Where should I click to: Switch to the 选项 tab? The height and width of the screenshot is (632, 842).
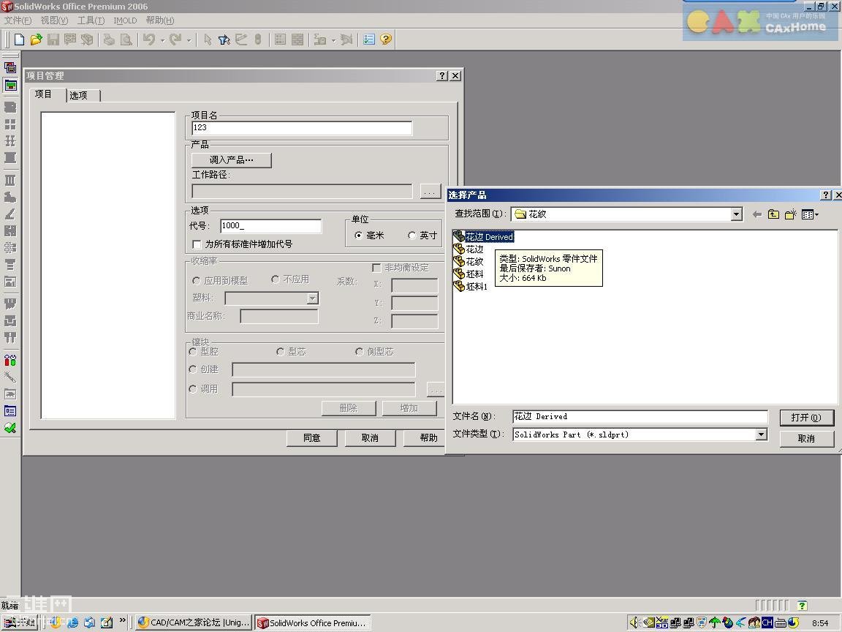79,96
